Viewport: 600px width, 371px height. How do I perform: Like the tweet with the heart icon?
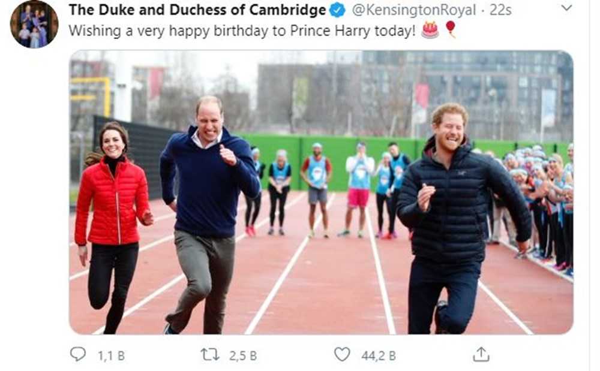(341, 354)
